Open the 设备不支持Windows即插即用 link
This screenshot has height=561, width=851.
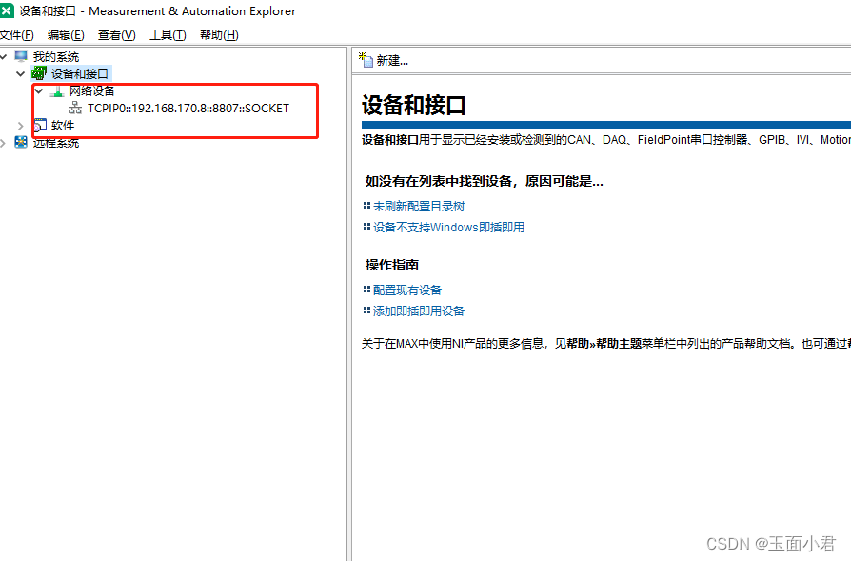point(448,227)
